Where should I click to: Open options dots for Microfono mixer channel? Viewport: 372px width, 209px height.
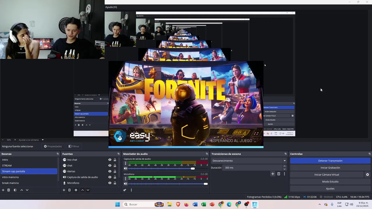pyautogui.click(x=126, y=179)
